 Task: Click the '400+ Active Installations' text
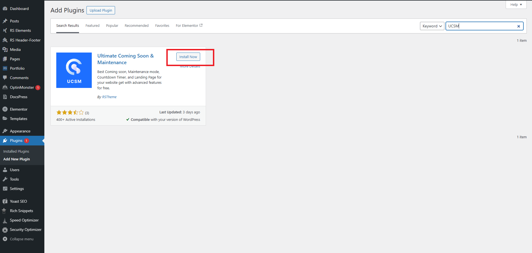click(76, 120)
